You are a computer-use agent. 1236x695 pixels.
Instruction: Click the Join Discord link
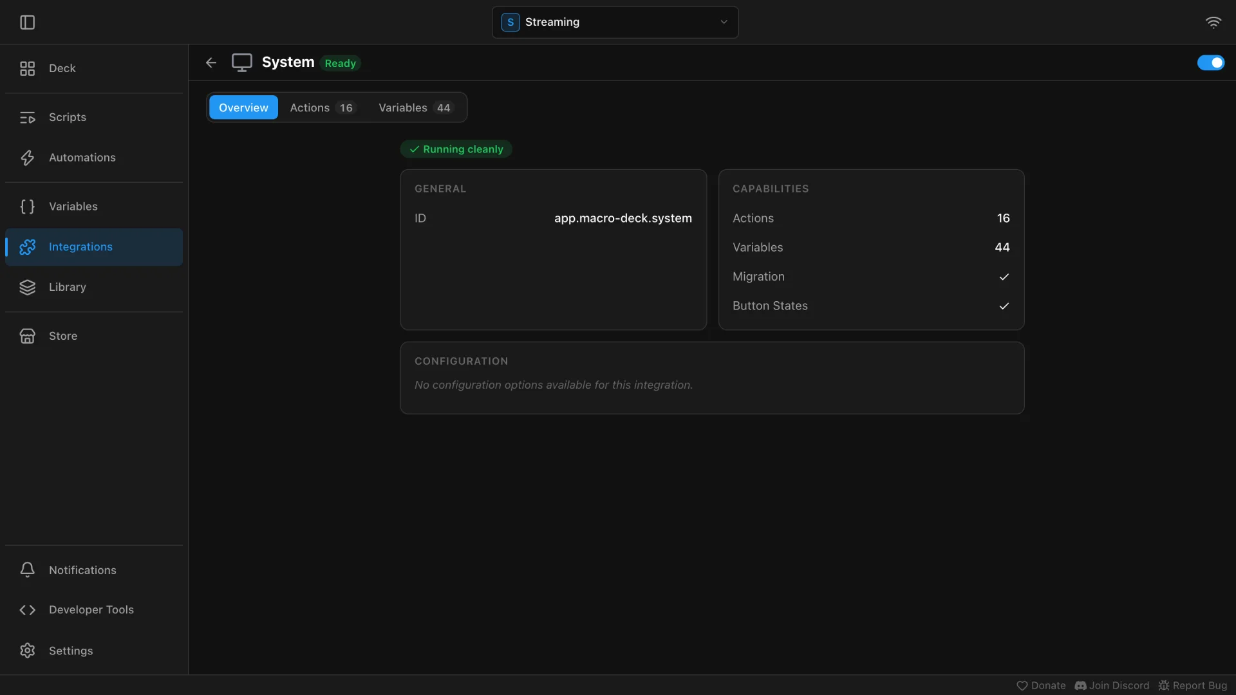(x=1112, y=686)
